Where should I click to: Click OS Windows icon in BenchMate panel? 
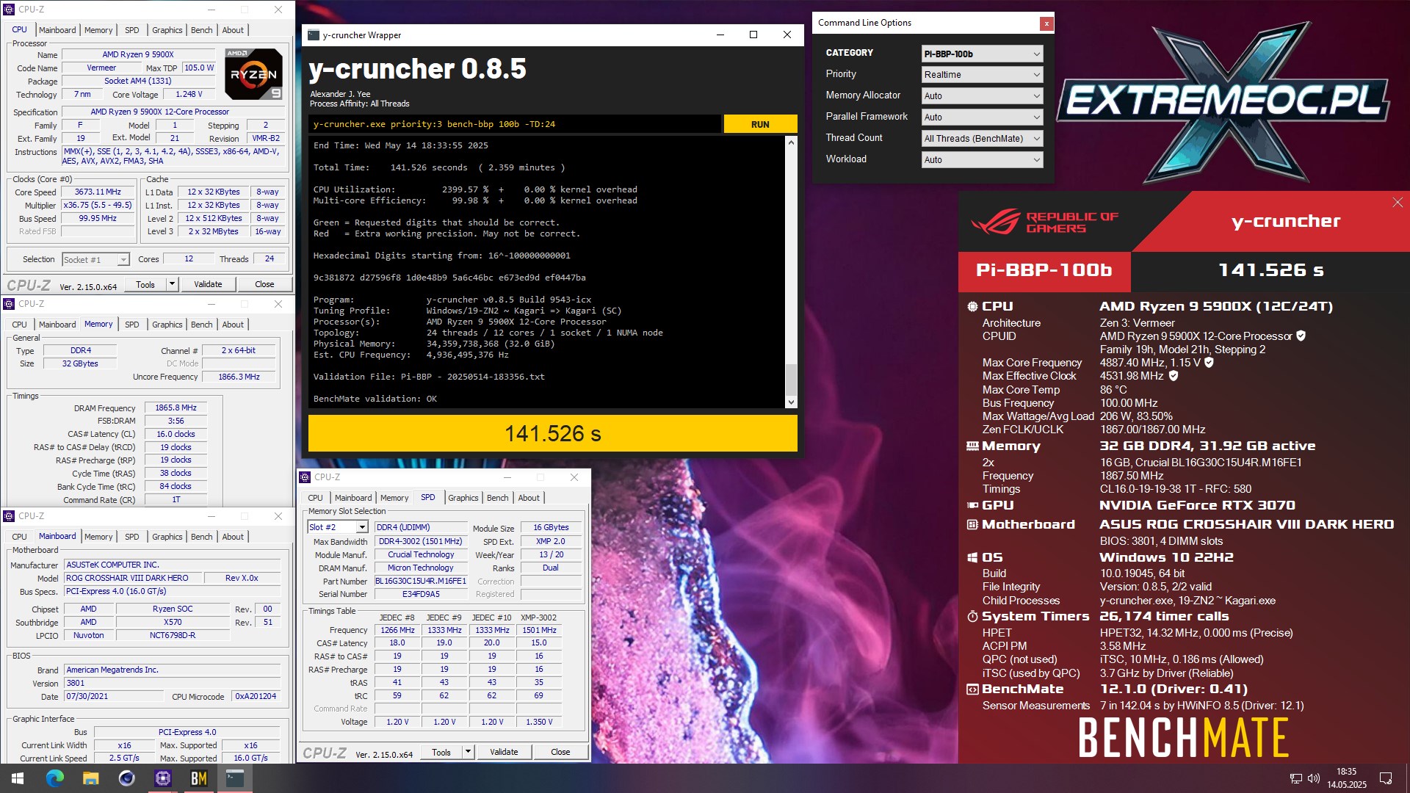point(972,558)
